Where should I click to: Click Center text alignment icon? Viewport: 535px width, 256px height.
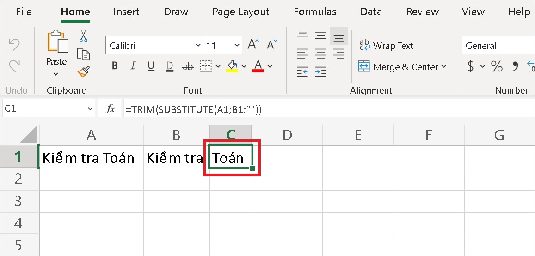(320, 54)
